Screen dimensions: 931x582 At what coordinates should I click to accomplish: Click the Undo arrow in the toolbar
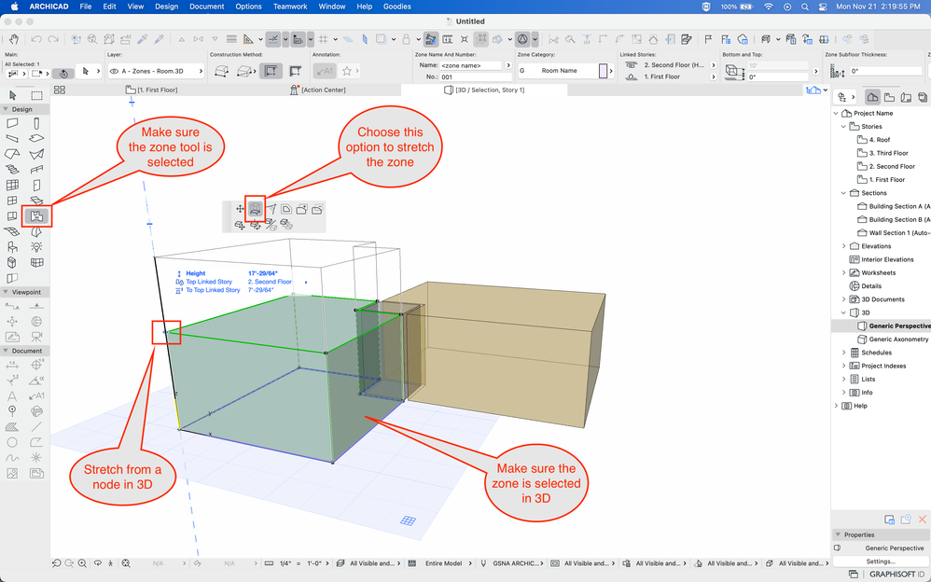pyautogui.click(x=36, y=39)
